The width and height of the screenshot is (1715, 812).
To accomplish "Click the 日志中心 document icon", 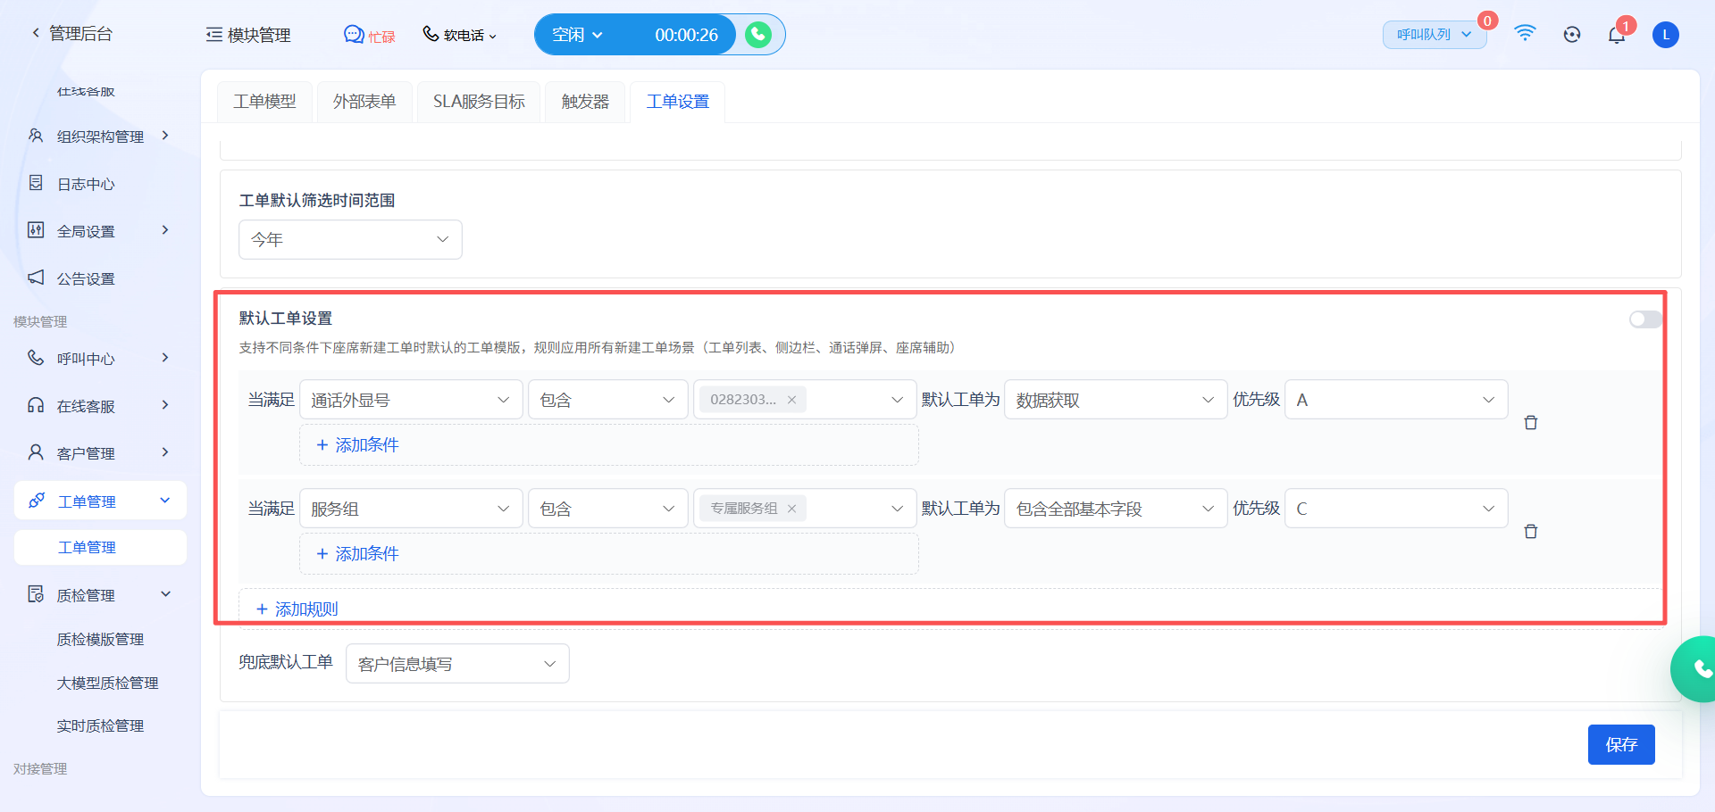I will (36, 183).
